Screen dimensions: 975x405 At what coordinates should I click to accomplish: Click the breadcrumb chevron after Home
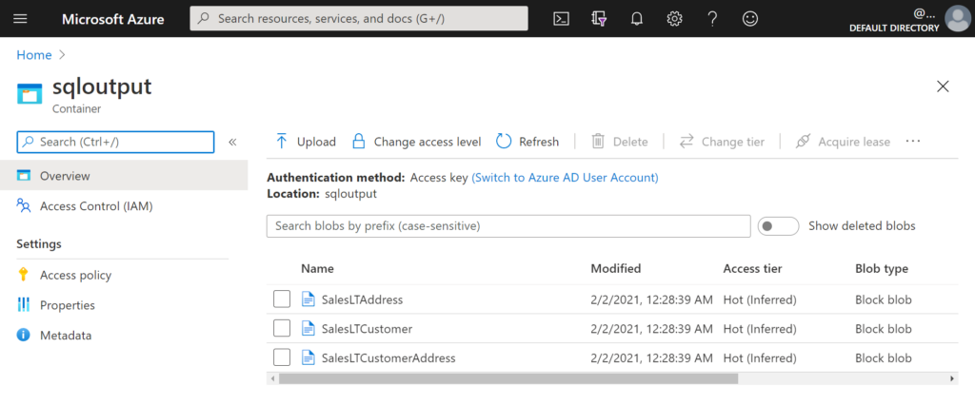[x=62, y=54]
